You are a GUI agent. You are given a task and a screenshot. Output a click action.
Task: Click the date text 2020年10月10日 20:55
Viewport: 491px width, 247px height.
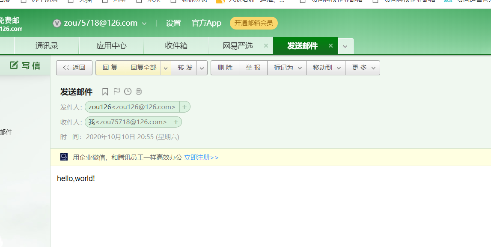[x=119, y=137]
